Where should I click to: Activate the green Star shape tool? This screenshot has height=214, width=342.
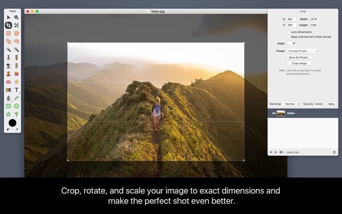click(x=8, y=114)
